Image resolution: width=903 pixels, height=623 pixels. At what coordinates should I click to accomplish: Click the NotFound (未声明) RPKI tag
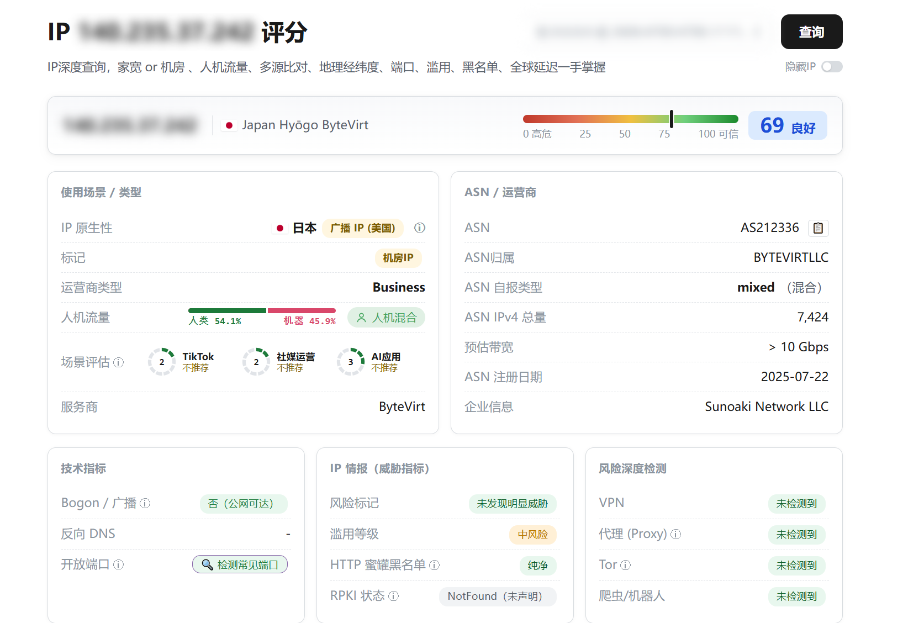[x=498, y=596]
